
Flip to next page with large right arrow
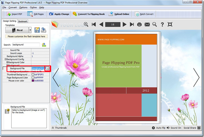(196, 77)
